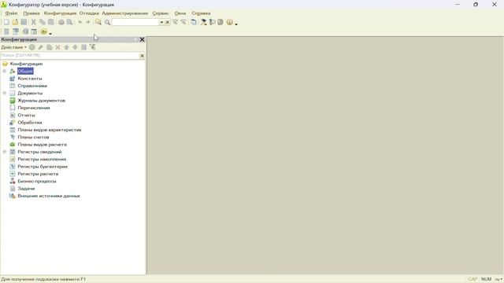Click the Delete X icon in configuration panel
Screen dimensions: 504x283
coord(57,47)
